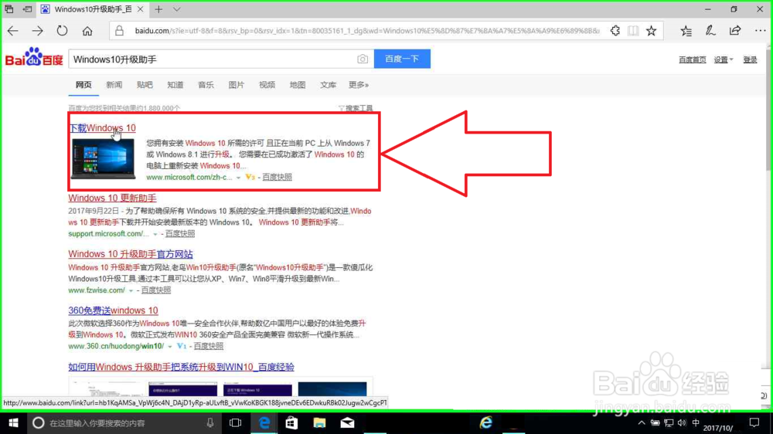773x434 pixels.
Task: Click the taskbar microphone icon
Action: click(210, 422)
